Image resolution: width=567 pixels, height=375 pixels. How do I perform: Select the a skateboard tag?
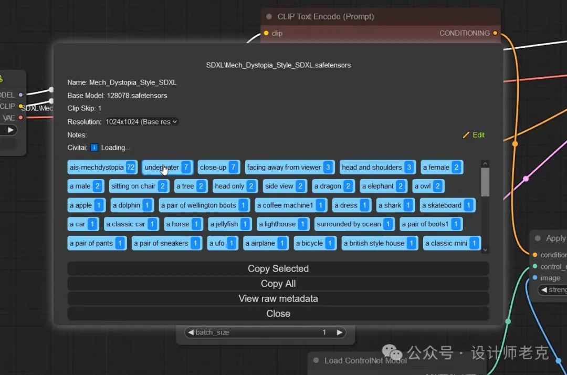(x=448, y=205)
